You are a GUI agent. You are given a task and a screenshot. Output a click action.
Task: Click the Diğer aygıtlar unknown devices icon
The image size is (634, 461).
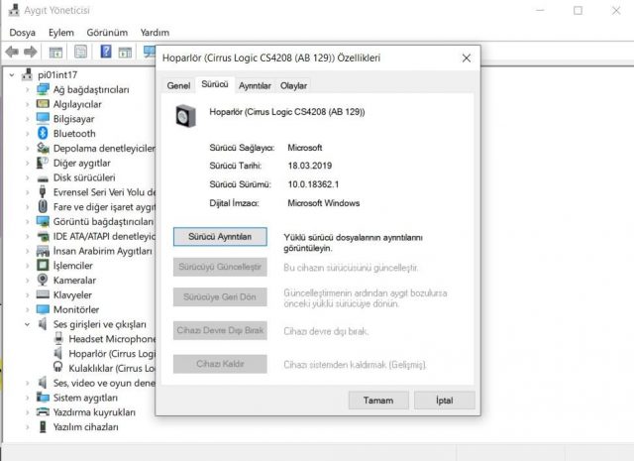(x=43, y=163)
